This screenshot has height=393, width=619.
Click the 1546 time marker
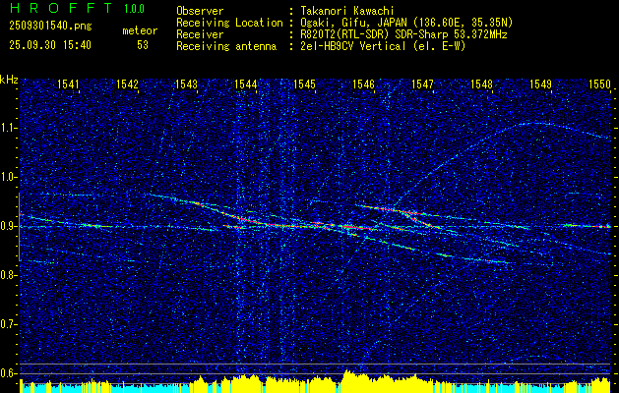pyautogui.click(x=363, y=84)
